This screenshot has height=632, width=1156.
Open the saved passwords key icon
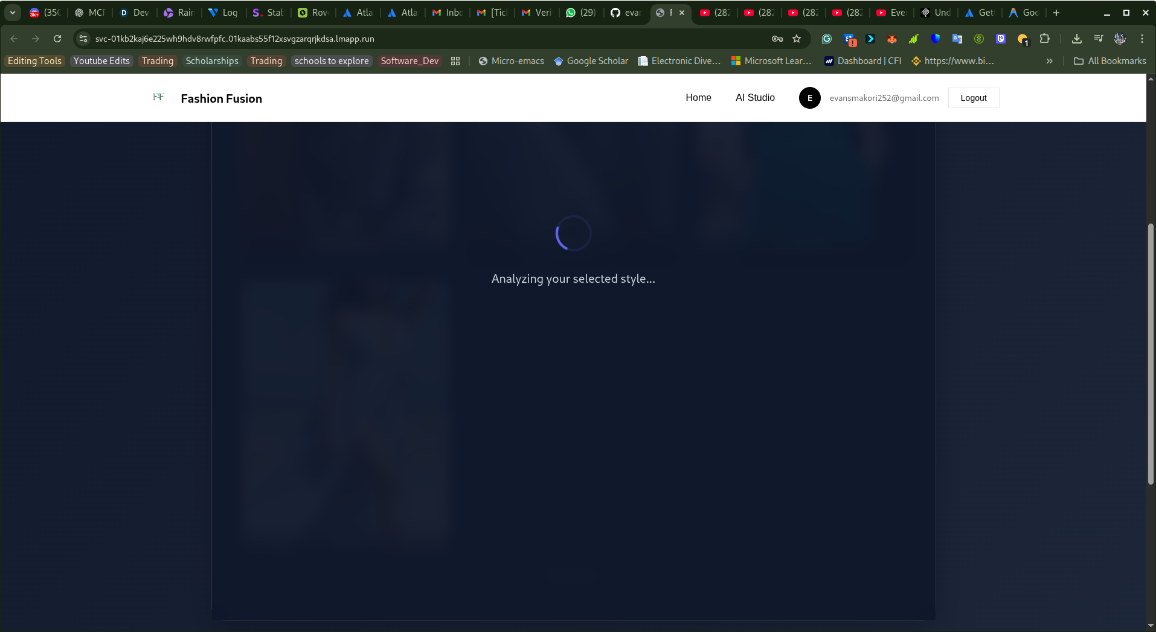click(777, 39)
